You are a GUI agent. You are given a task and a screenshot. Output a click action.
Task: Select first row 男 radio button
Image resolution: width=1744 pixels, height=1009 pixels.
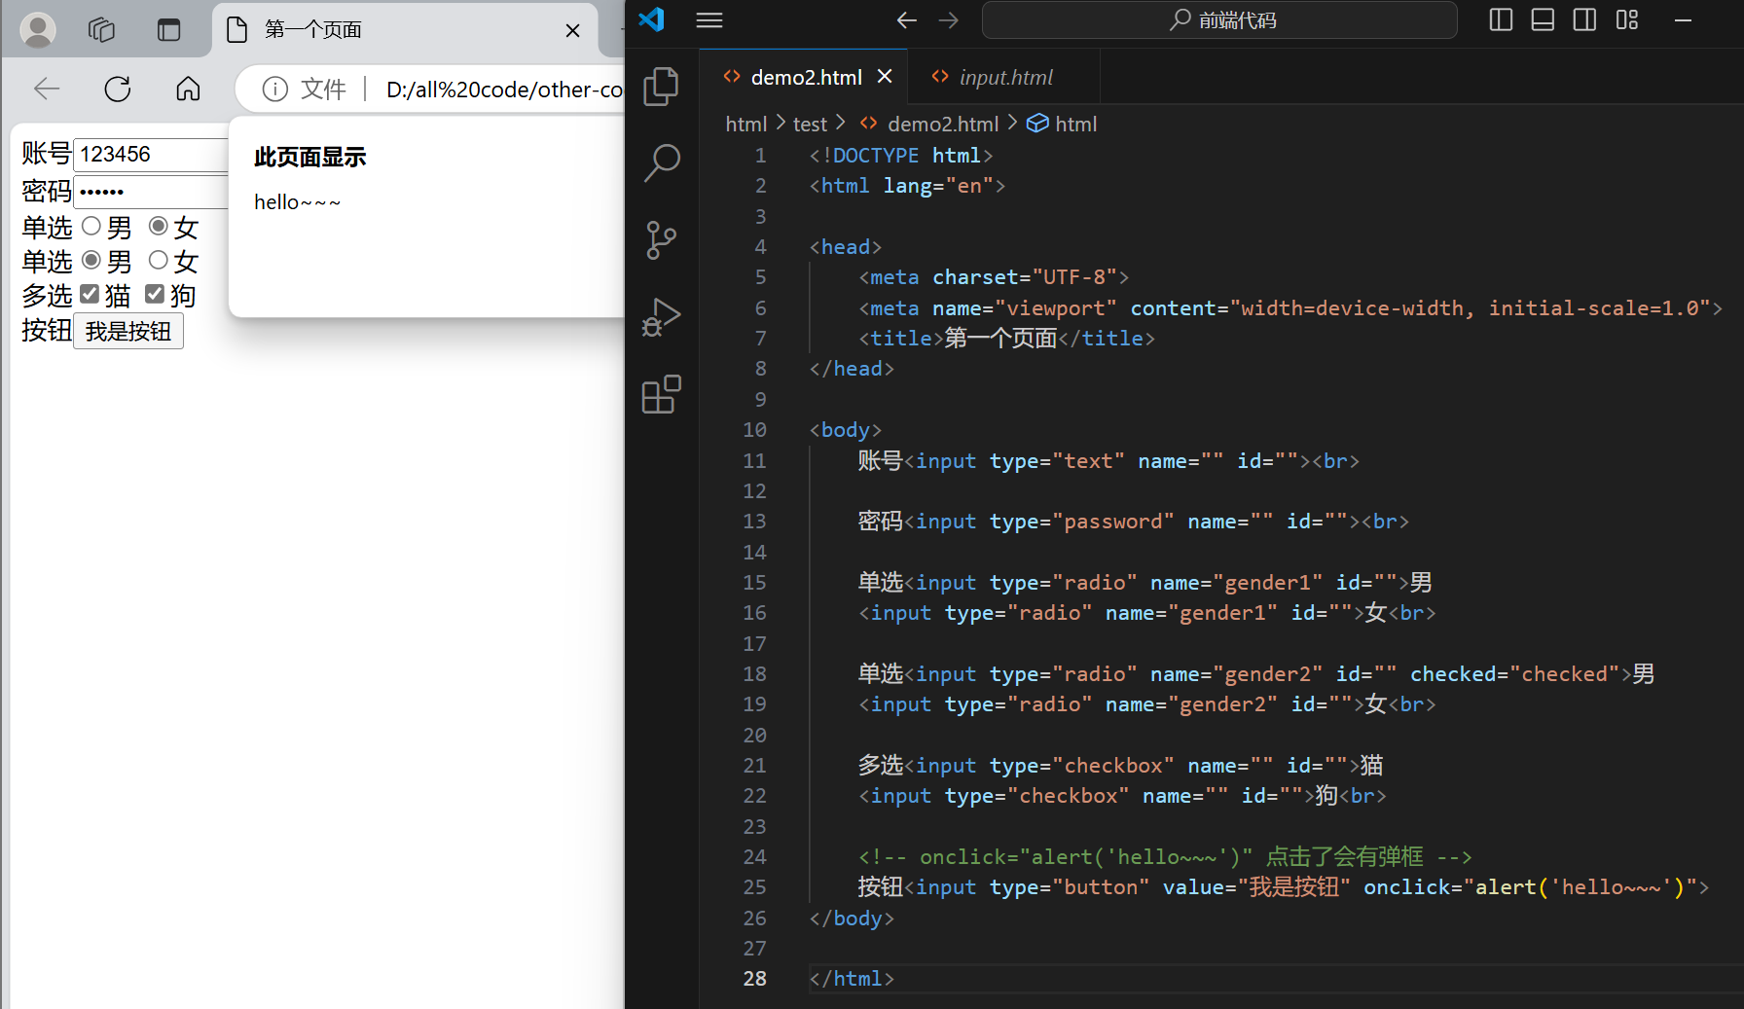[x=91, y=227]
